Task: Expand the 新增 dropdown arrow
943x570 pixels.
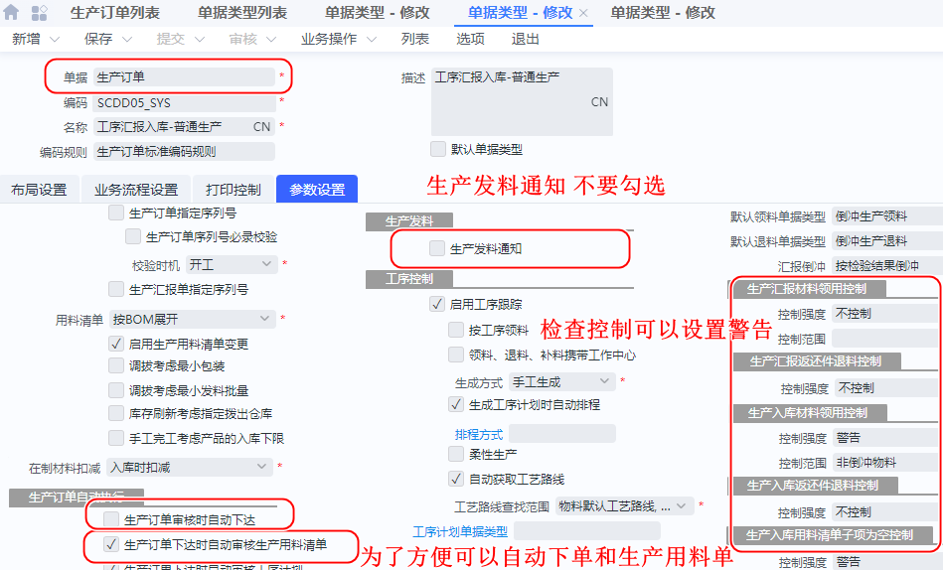Action: [x=55, y=39]
